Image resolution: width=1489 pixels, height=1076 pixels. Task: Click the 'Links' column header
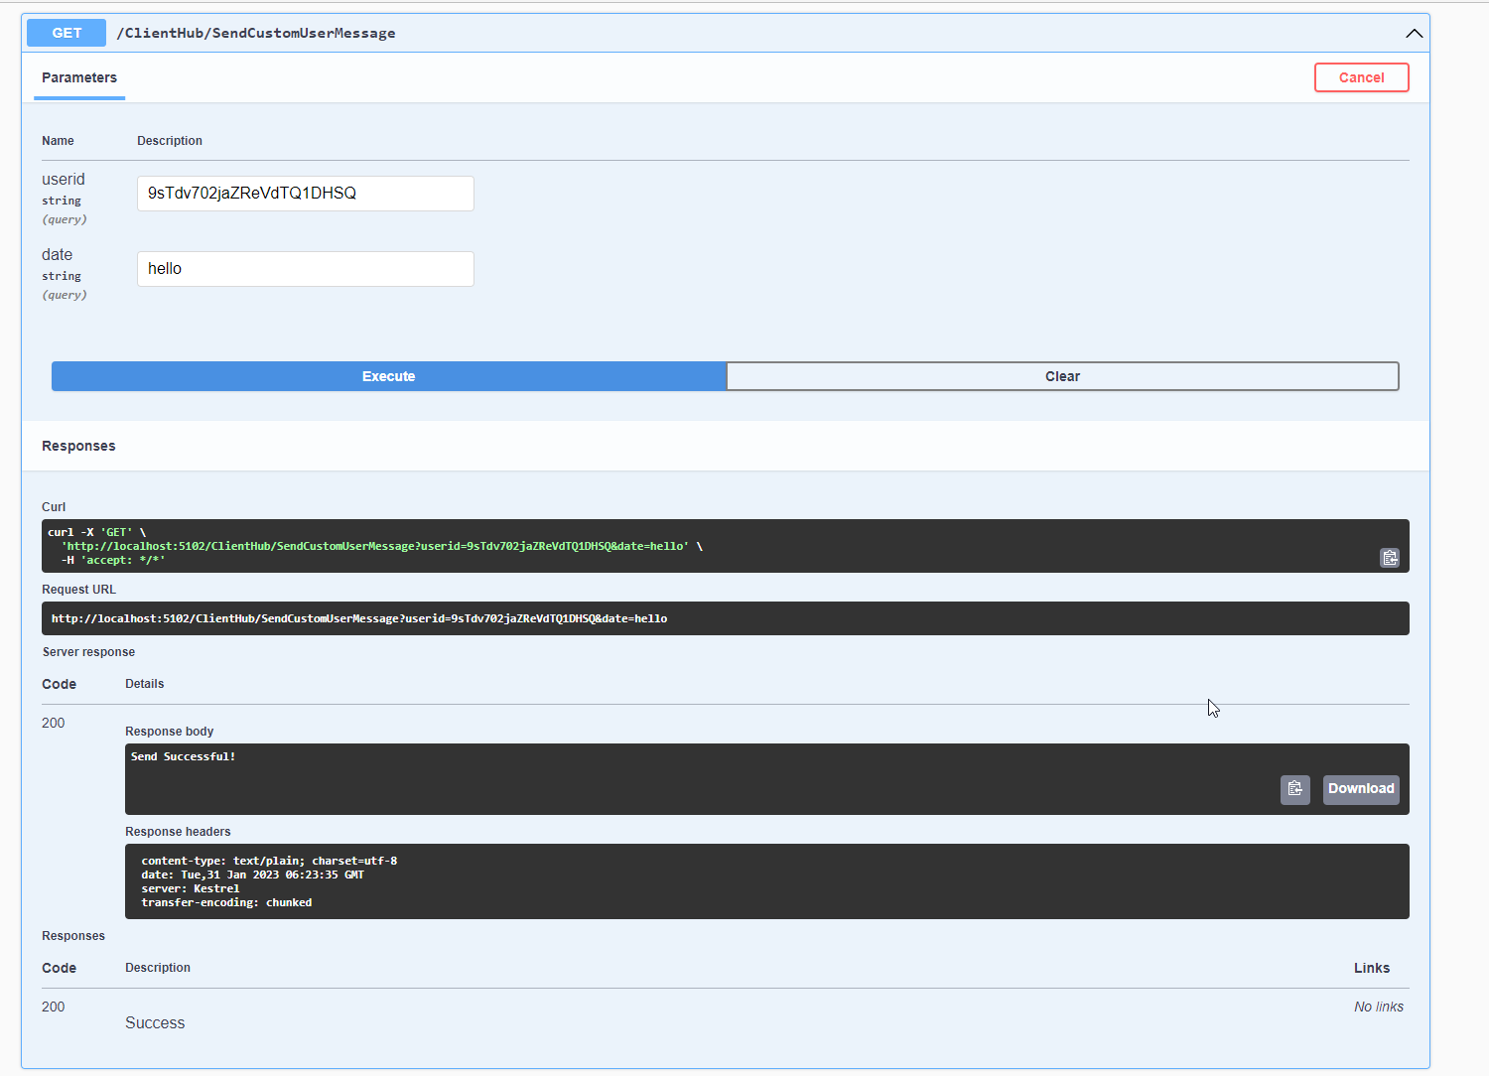pyautogui.click(x=1372, y=968)
